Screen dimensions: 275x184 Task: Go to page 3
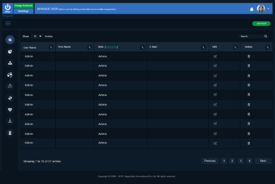point(241,161)
